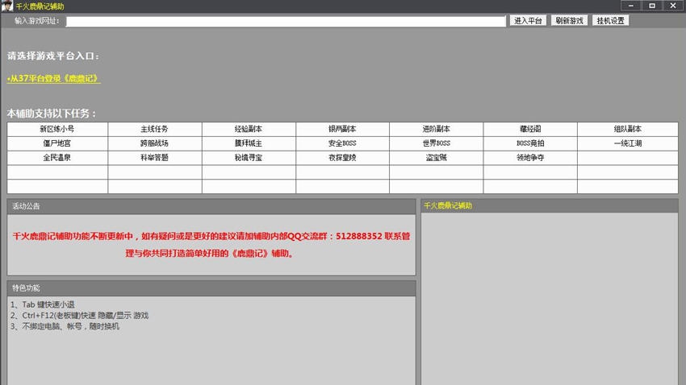Click the app avatar icon in title bar

pyautogui.click(x=7, y=6)
